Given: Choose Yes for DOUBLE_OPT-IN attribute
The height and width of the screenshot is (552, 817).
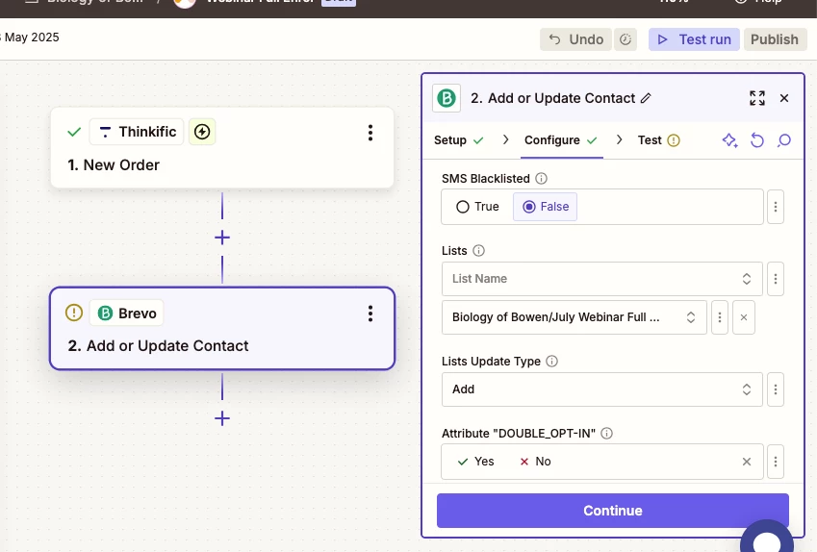Looking at the screenshot, I should pos(475,462).
